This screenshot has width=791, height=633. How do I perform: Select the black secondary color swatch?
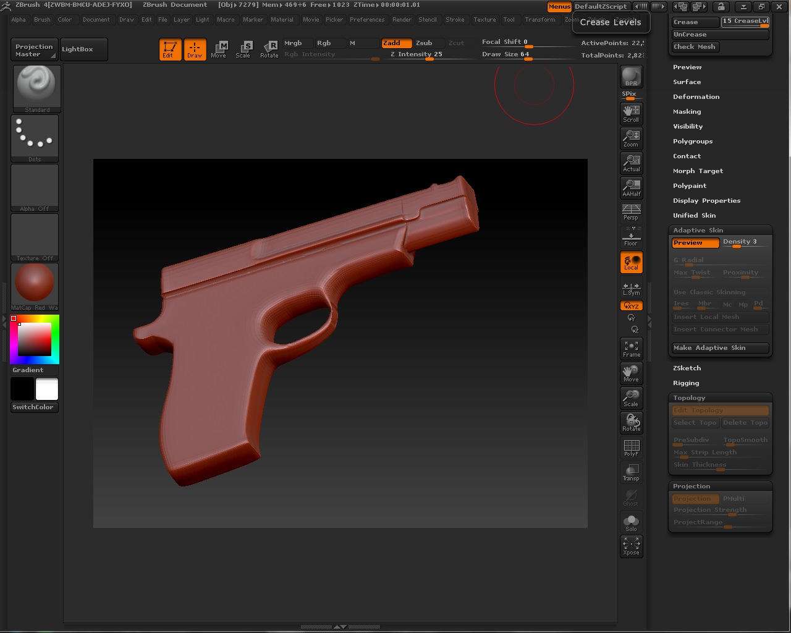click(22, 389)
